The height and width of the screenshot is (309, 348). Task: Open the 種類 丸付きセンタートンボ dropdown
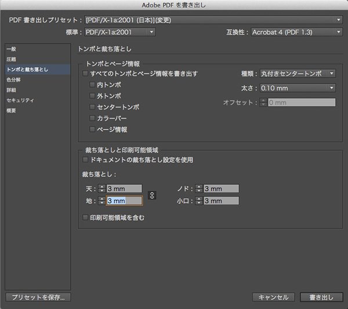pyautogui.click(x=298, y=74)
